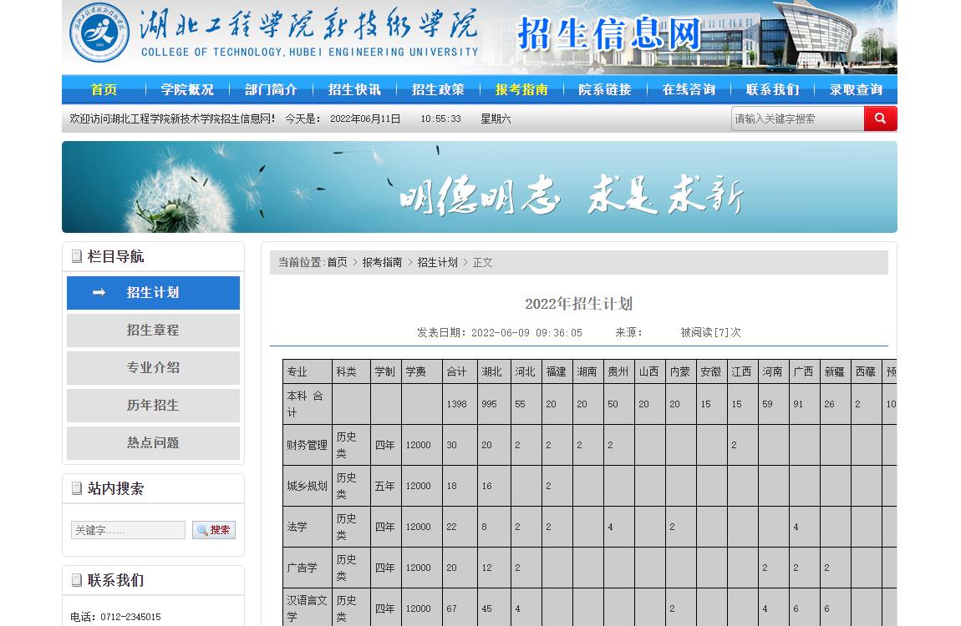Viewport: 961px width, 626px height.
Task: Open 招生章程 in the sidebar
Action: coord(153,330)
